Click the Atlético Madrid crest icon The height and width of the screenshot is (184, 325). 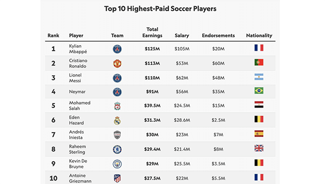pyautogui.click(x=117, y=178)
